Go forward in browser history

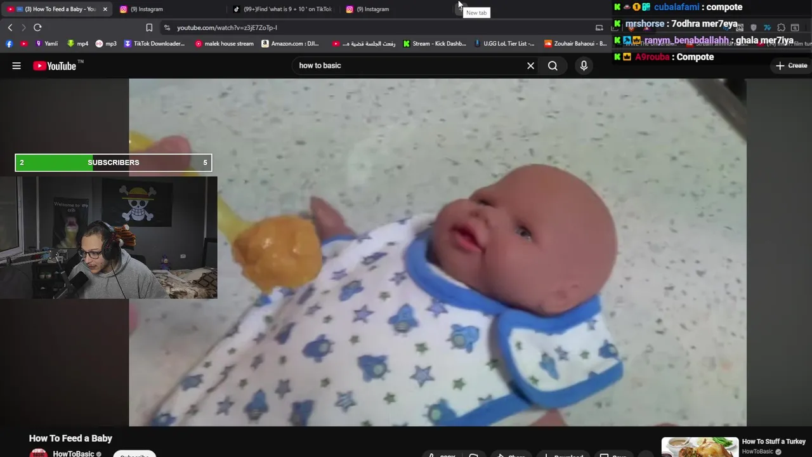coord(23,27)
